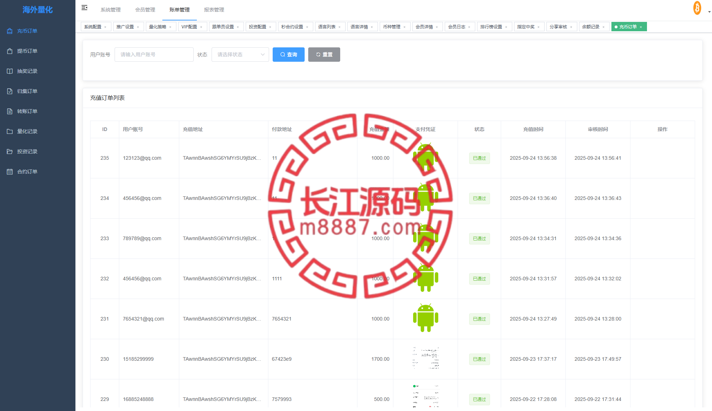This screenshot has height=411, width=712.
Task: Close the 语言列表 tab
Action: tap(339, 27)
